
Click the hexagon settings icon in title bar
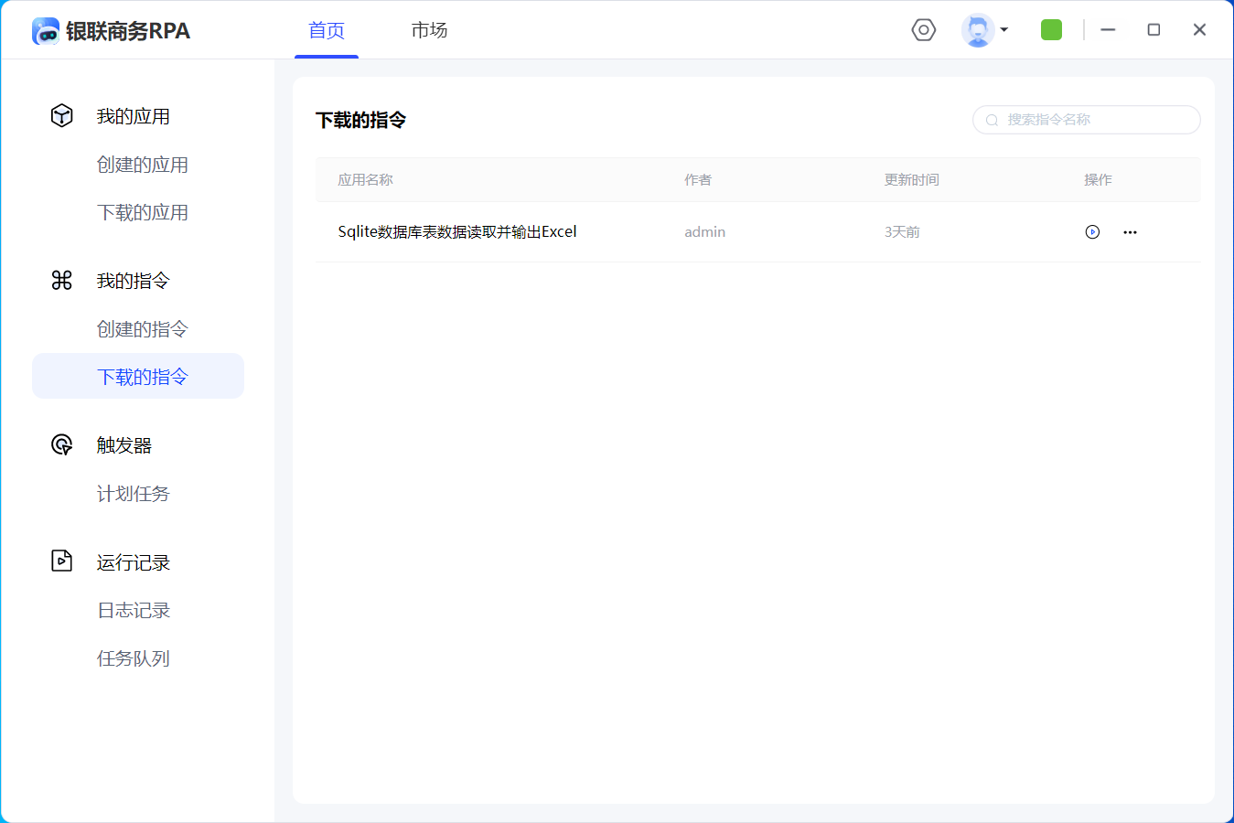[924, 30]
